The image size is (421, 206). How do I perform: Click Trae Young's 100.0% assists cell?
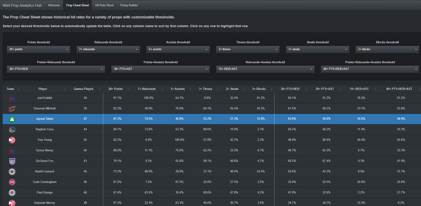[179, 140]
